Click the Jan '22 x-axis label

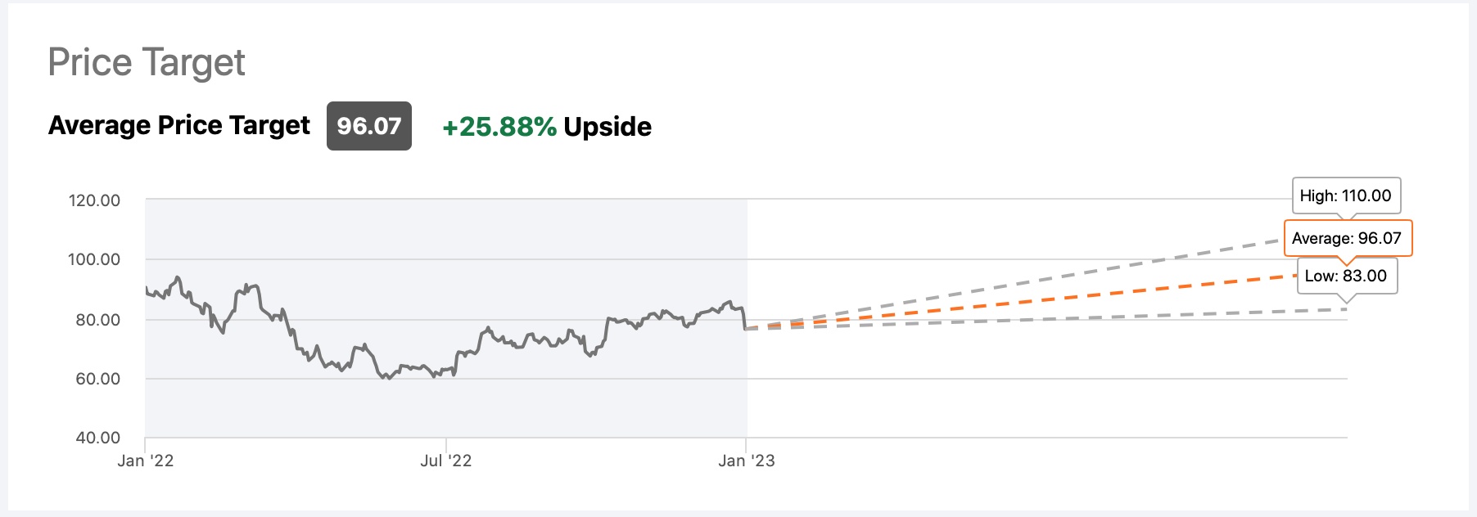point(146,461)
